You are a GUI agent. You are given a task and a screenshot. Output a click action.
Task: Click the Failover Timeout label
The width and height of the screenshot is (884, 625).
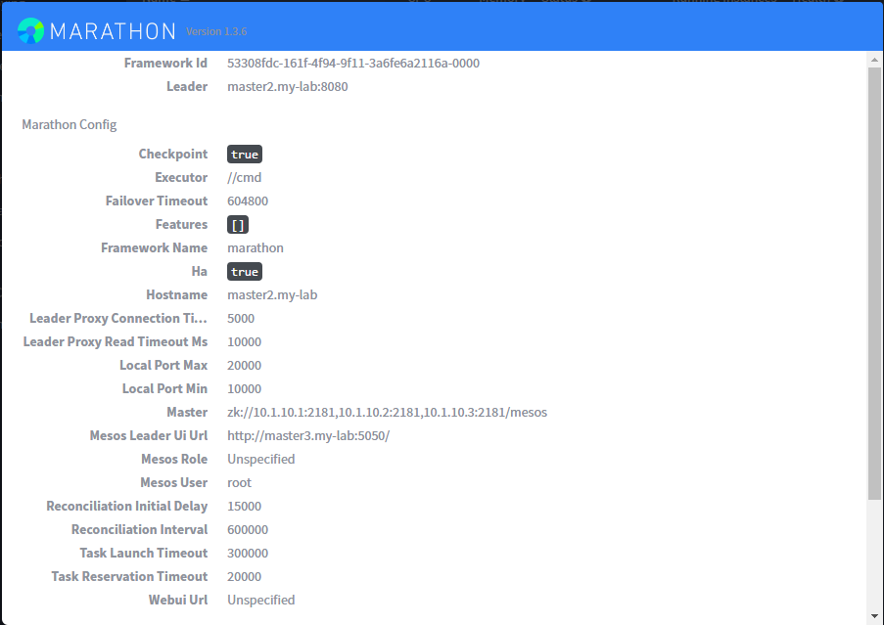tap(157, 201)
